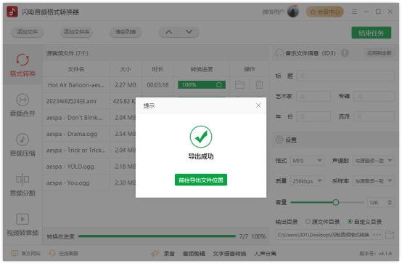Click the 会员中心 button

(324, 12)
